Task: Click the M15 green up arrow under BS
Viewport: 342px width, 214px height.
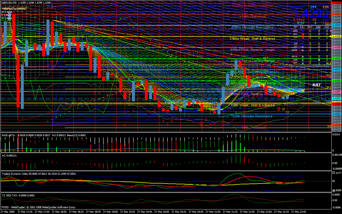Action: 310,57
